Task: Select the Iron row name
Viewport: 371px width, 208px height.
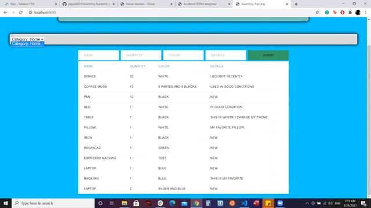Action: (88, 138)
